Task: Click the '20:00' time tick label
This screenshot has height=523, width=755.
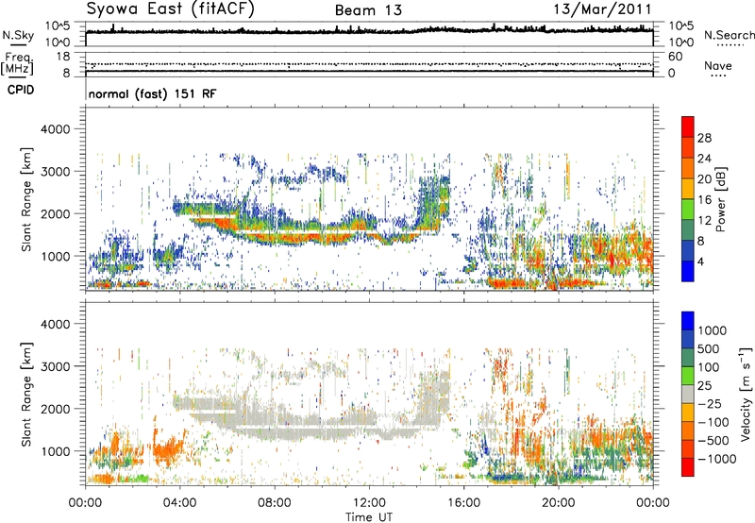Action: click(559, 503)
